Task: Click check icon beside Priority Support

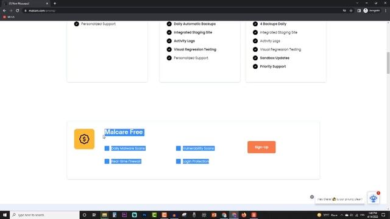Action: tap(255, 66)
